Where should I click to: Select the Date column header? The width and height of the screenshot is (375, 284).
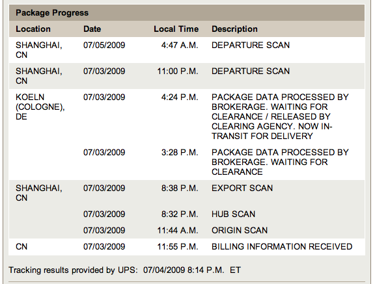click(92, 29)
